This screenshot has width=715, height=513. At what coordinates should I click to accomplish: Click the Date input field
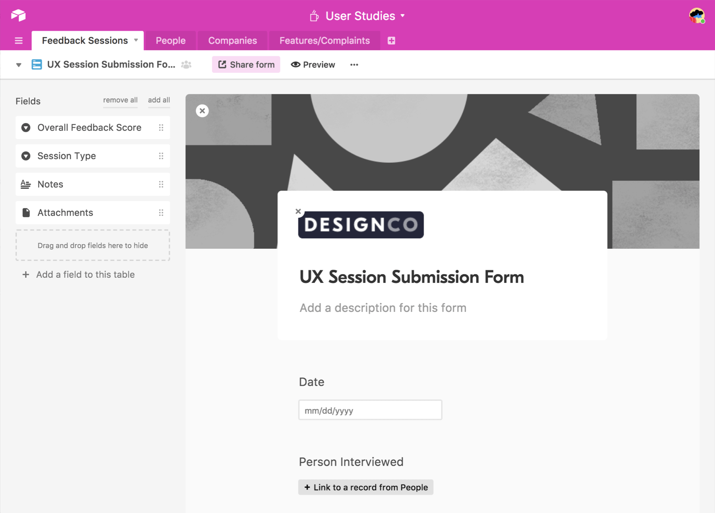tap(370, 410)
